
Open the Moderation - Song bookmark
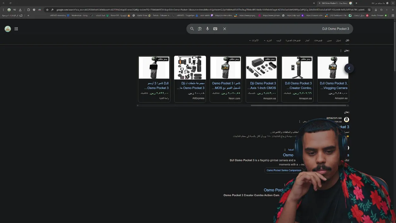coord(82,15)
